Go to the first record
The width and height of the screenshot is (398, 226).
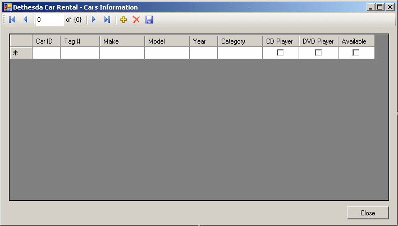(x=12, y=20)
